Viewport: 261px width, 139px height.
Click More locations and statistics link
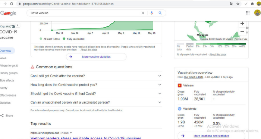click(x=211, y=136)
